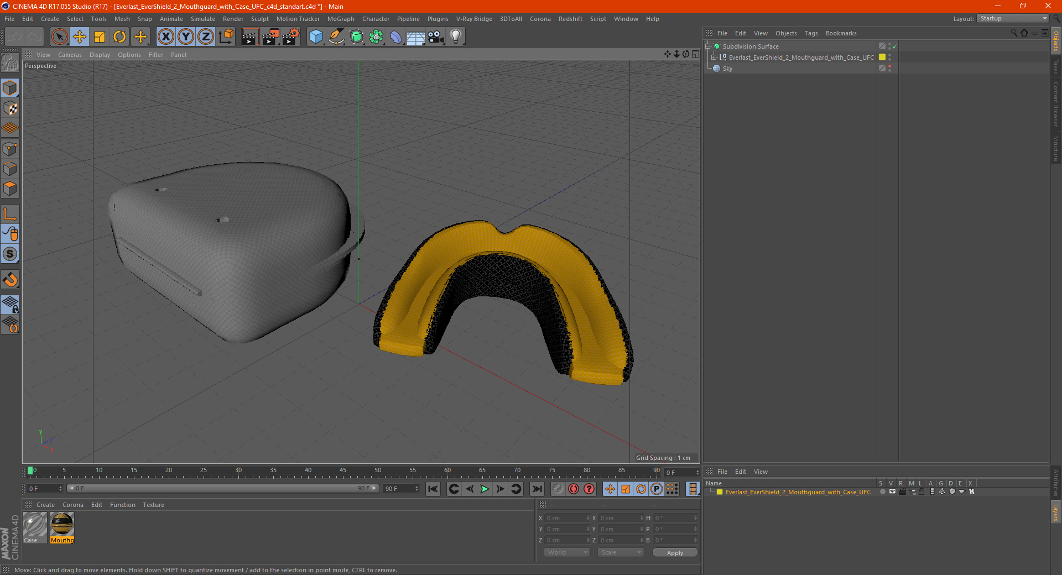The image size is (1062, 575).
Task: Switch to Texture mode
Action: tap(10, 108)
